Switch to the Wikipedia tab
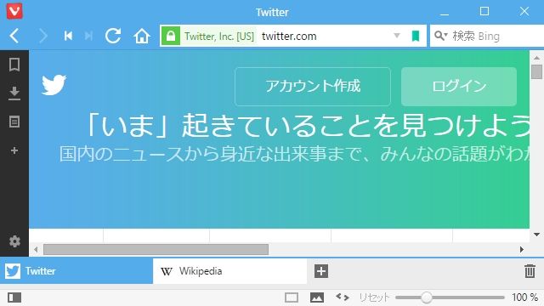 click(x=229, y=271)
